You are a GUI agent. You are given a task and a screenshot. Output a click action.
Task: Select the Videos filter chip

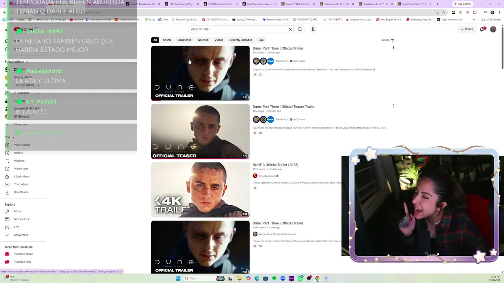pos(219,40)
